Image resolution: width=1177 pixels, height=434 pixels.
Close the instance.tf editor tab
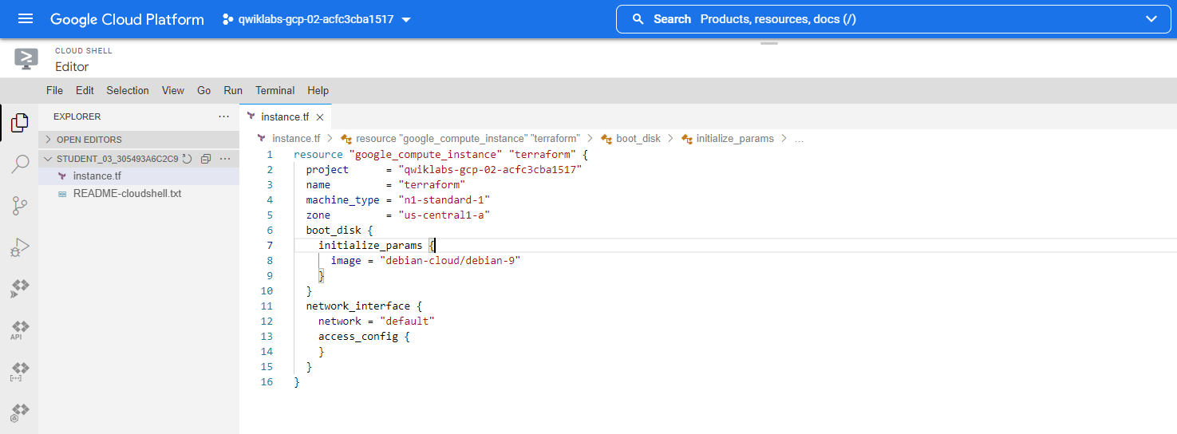coord(319,117)
